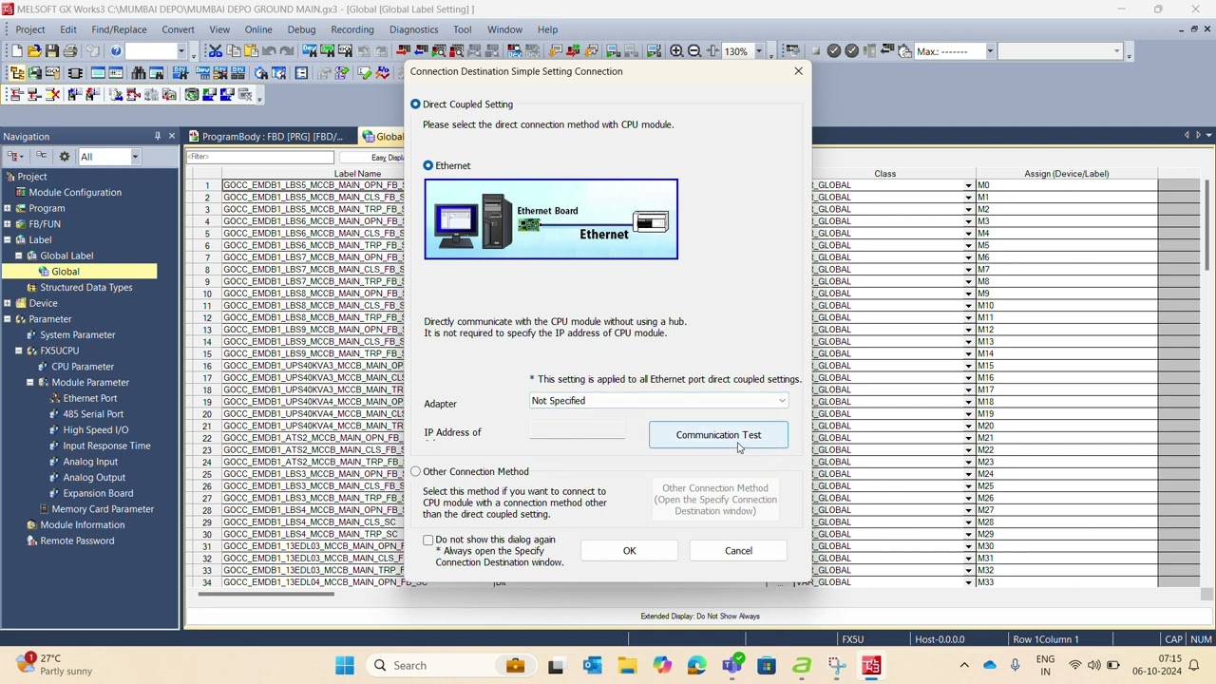This screenshot has height=684, width=1216.
Task: Open Microsoft Teams from taskbar
Action: pos(731,665)
